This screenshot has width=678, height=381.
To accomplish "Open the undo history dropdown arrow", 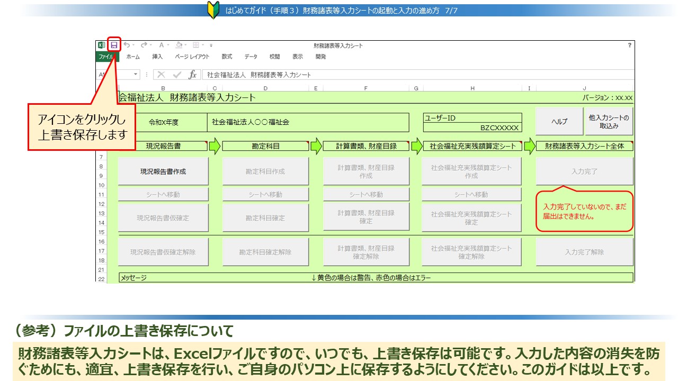I will pos(133,46).
